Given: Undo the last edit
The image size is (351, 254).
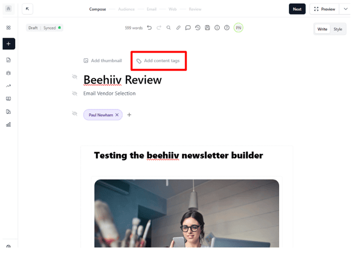Looking at the screenshot, I should [x=149, y=28].
